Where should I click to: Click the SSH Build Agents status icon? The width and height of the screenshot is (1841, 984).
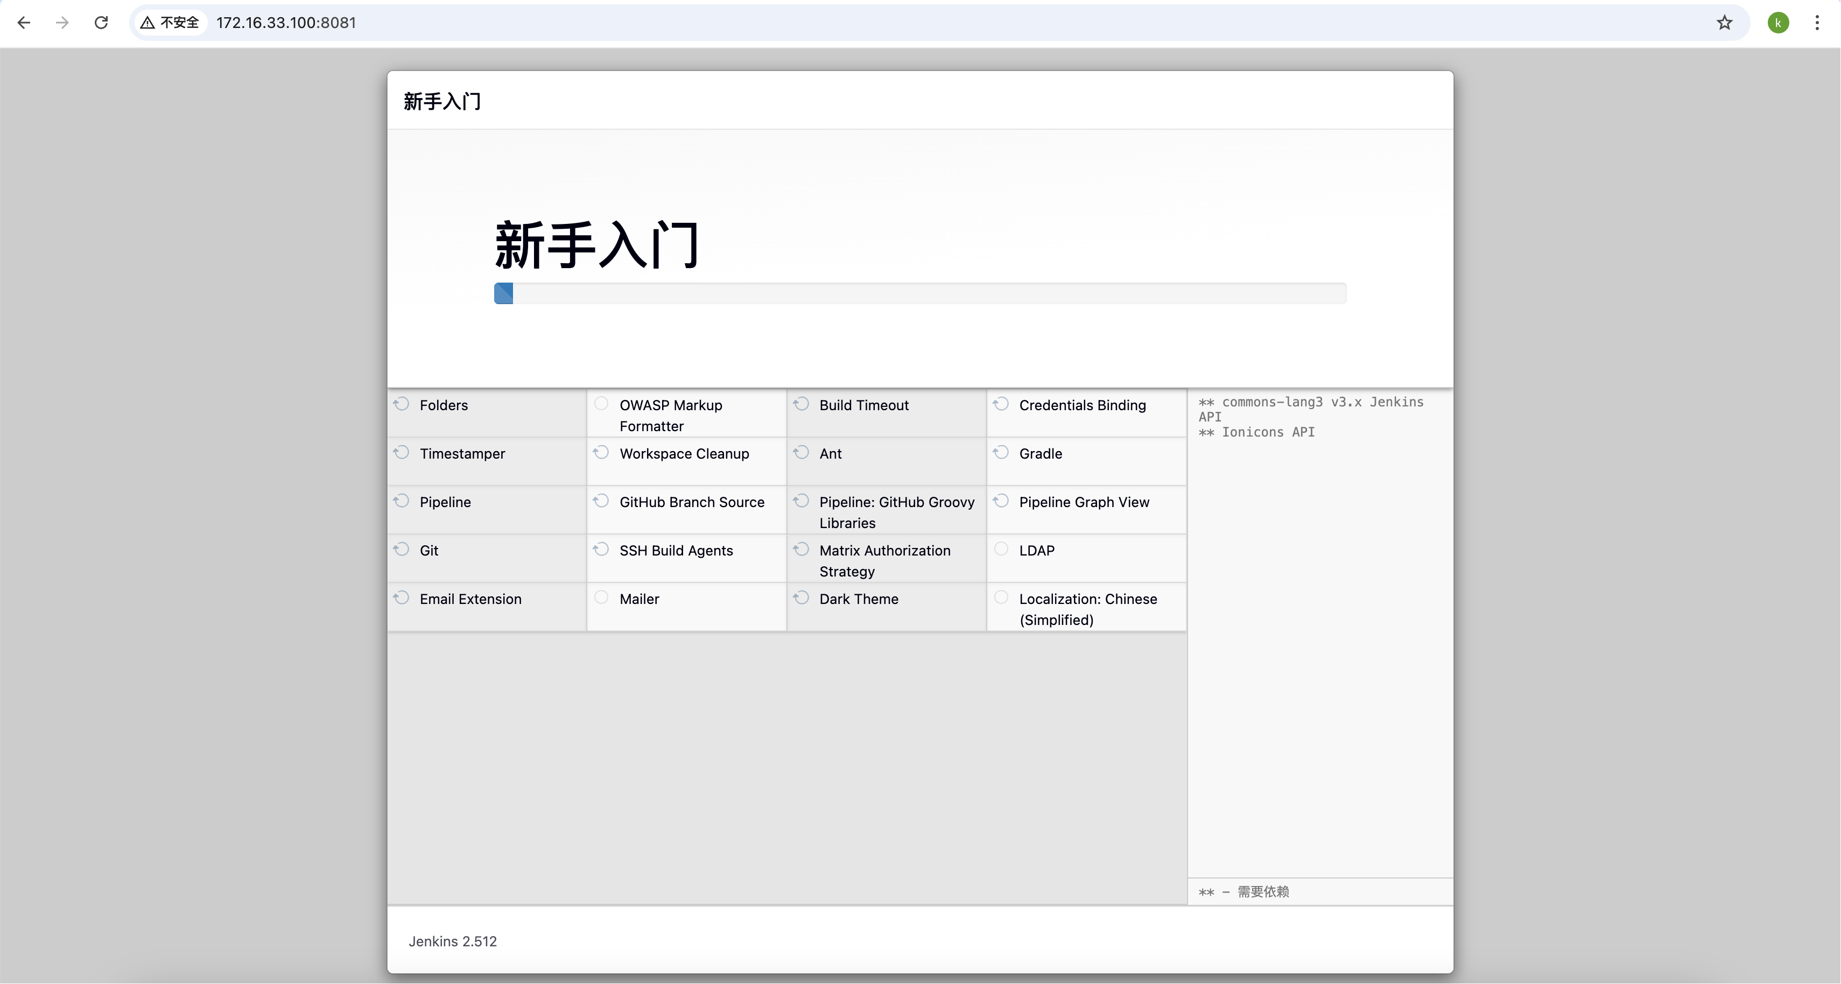click(x=602, y=550)
